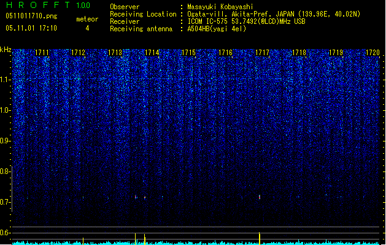Click the 0.8 kHz axis label
The image size is (386, 245).
5,171
